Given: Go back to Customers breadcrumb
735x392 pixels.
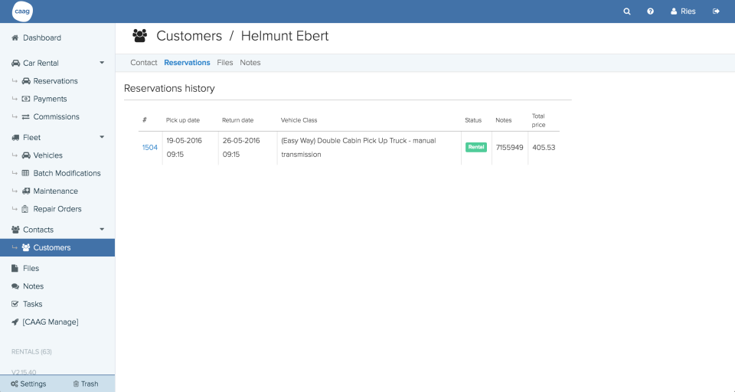Looking at the screenshot, I should click(188, 36).
